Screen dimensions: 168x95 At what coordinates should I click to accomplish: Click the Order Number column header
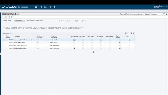[8, 37]
